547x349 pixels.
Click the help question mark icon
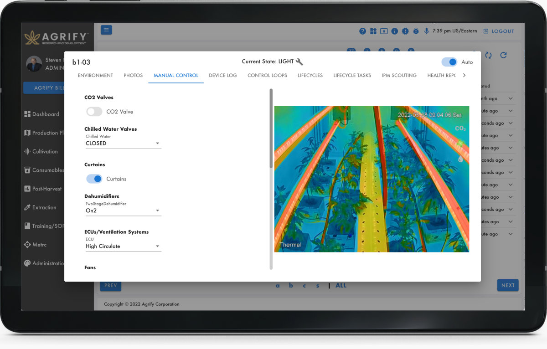coord(362,31)
